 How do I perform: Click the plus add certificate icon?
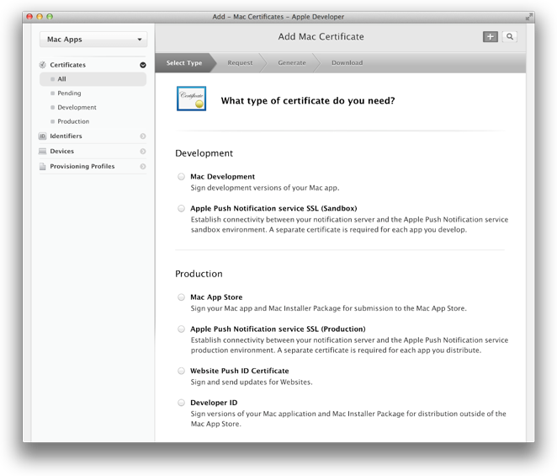pyautogui.click(x=491, y=36)
